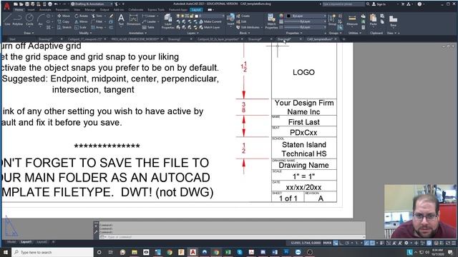Click the Move tool
The height and width of the screenshot is (257, 458).
click(64, 16)
